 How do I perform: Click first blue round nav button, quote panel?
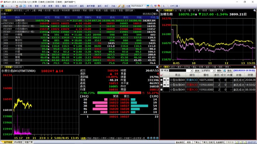pyautogui.click(x=148, y=138)
